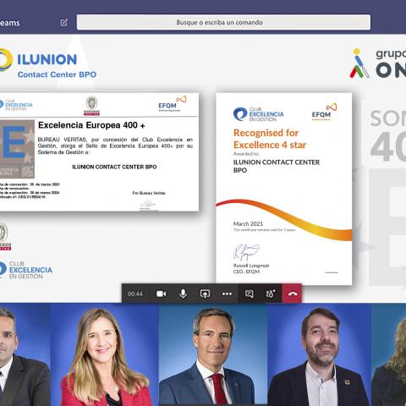Click the 'Por Bureau Veritas' text
This screenshot has width=406, height=406.
(x=149, y=193)
